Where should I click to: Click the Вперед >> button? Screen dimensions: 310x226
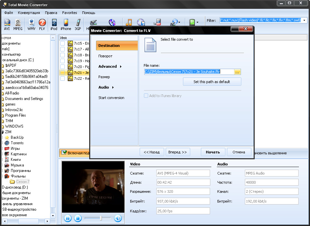pyautogui.click(x=178, y=152)
